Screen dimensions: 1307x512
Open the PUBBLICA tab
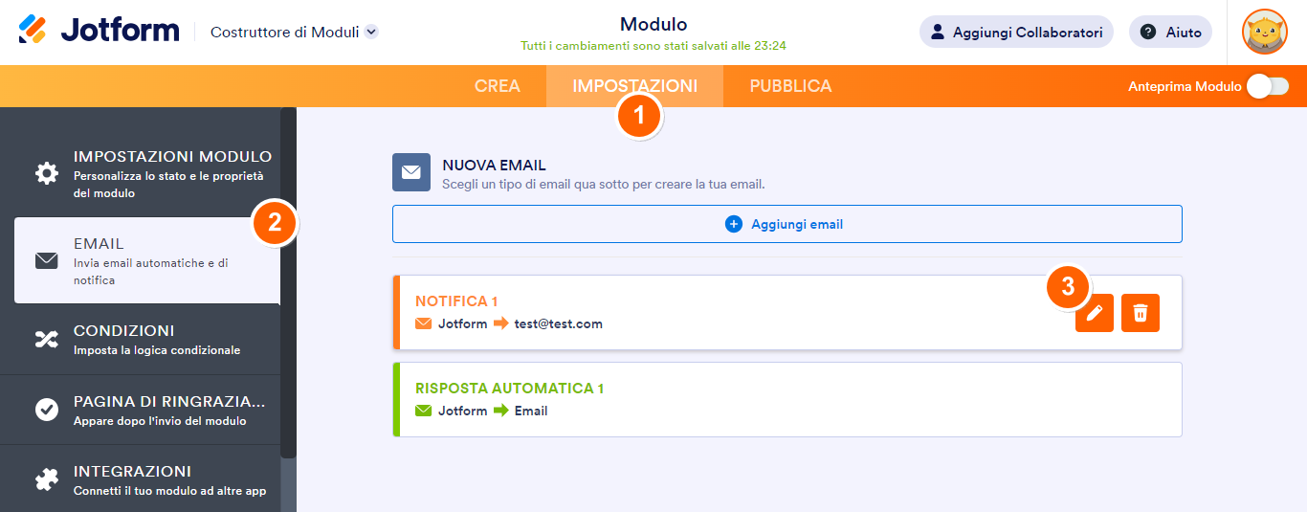point(790,86)
